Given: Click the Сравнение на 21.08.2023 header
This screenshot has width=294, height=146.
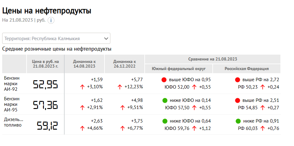Looking at the screenshot, I should 213,59.
